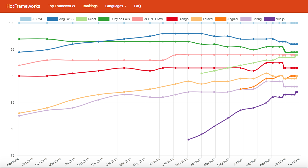
Task: Select first orange Angular data point
Action: click(241, 89)
